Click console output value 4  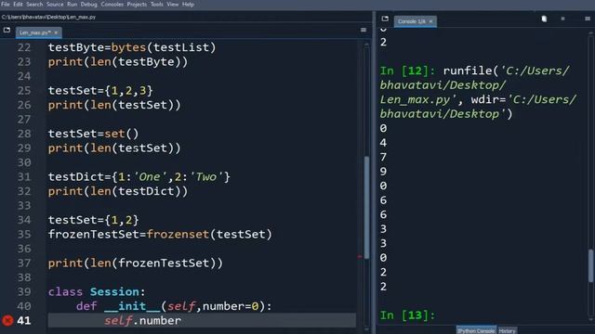pos(383,143)
